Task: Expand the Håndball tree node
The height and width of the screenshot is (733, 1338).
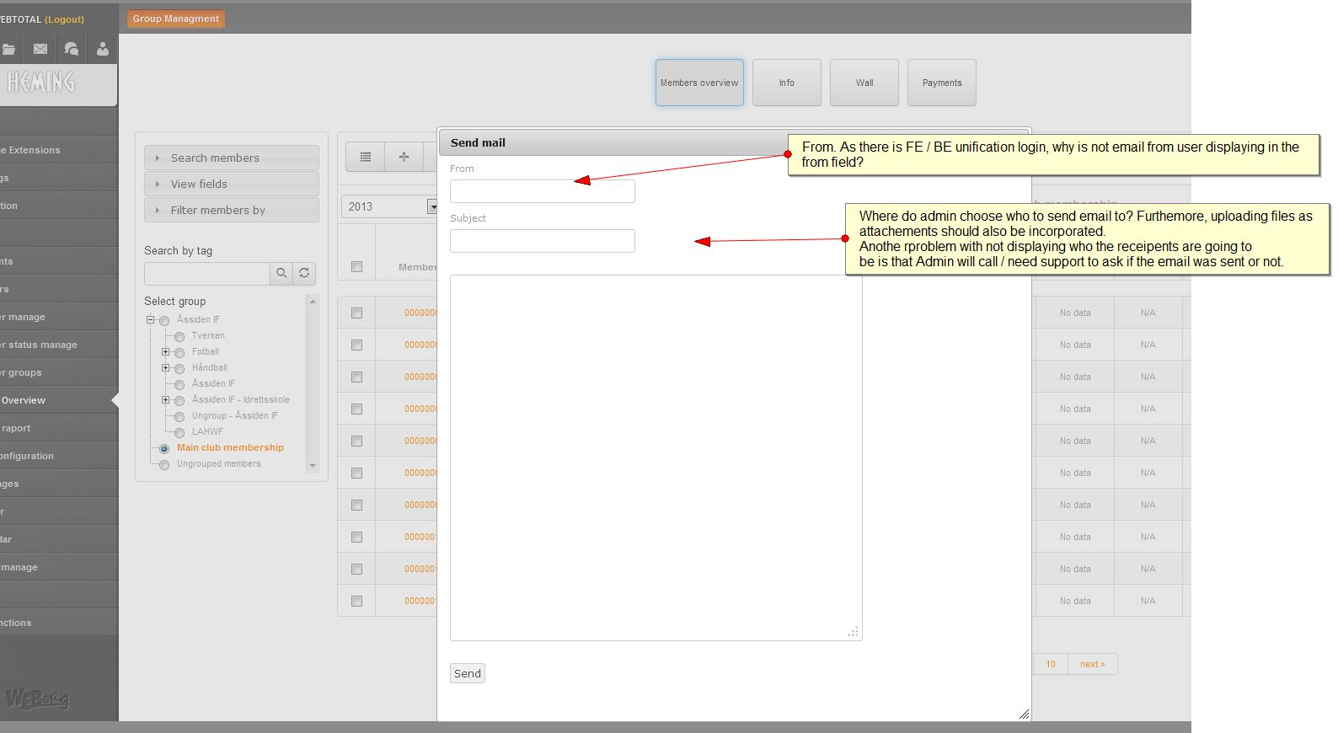Action: tap(166, 367)
